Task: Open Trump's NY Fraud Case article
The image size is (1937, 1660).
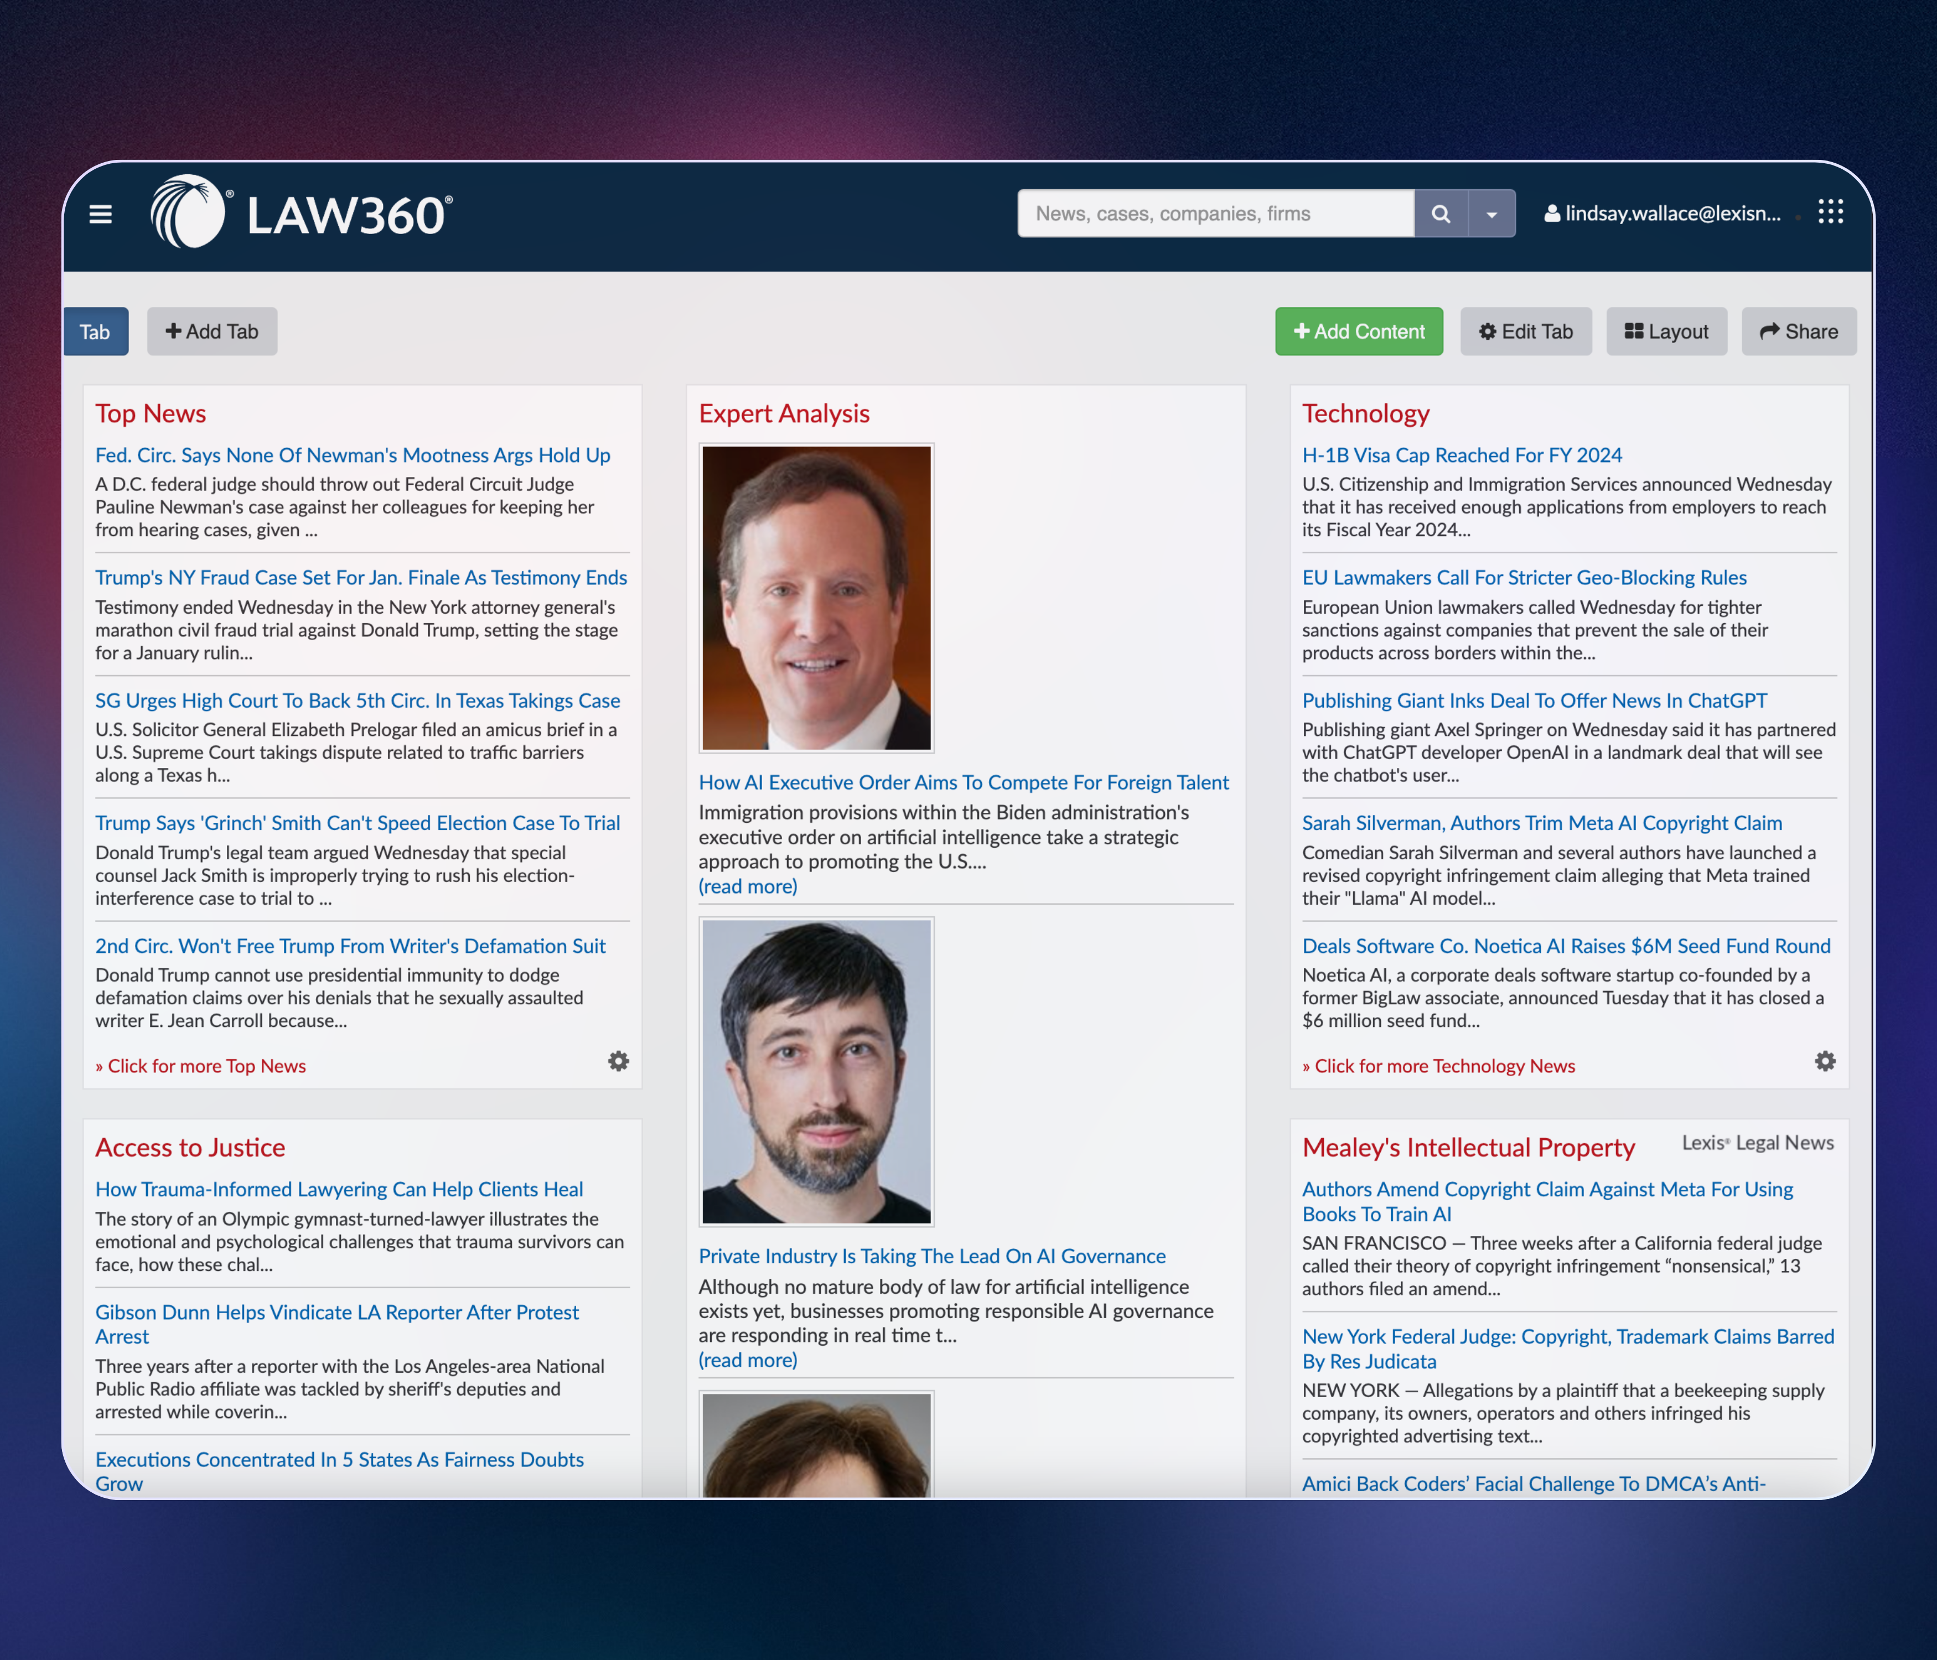Action: (x=361, y=578)
